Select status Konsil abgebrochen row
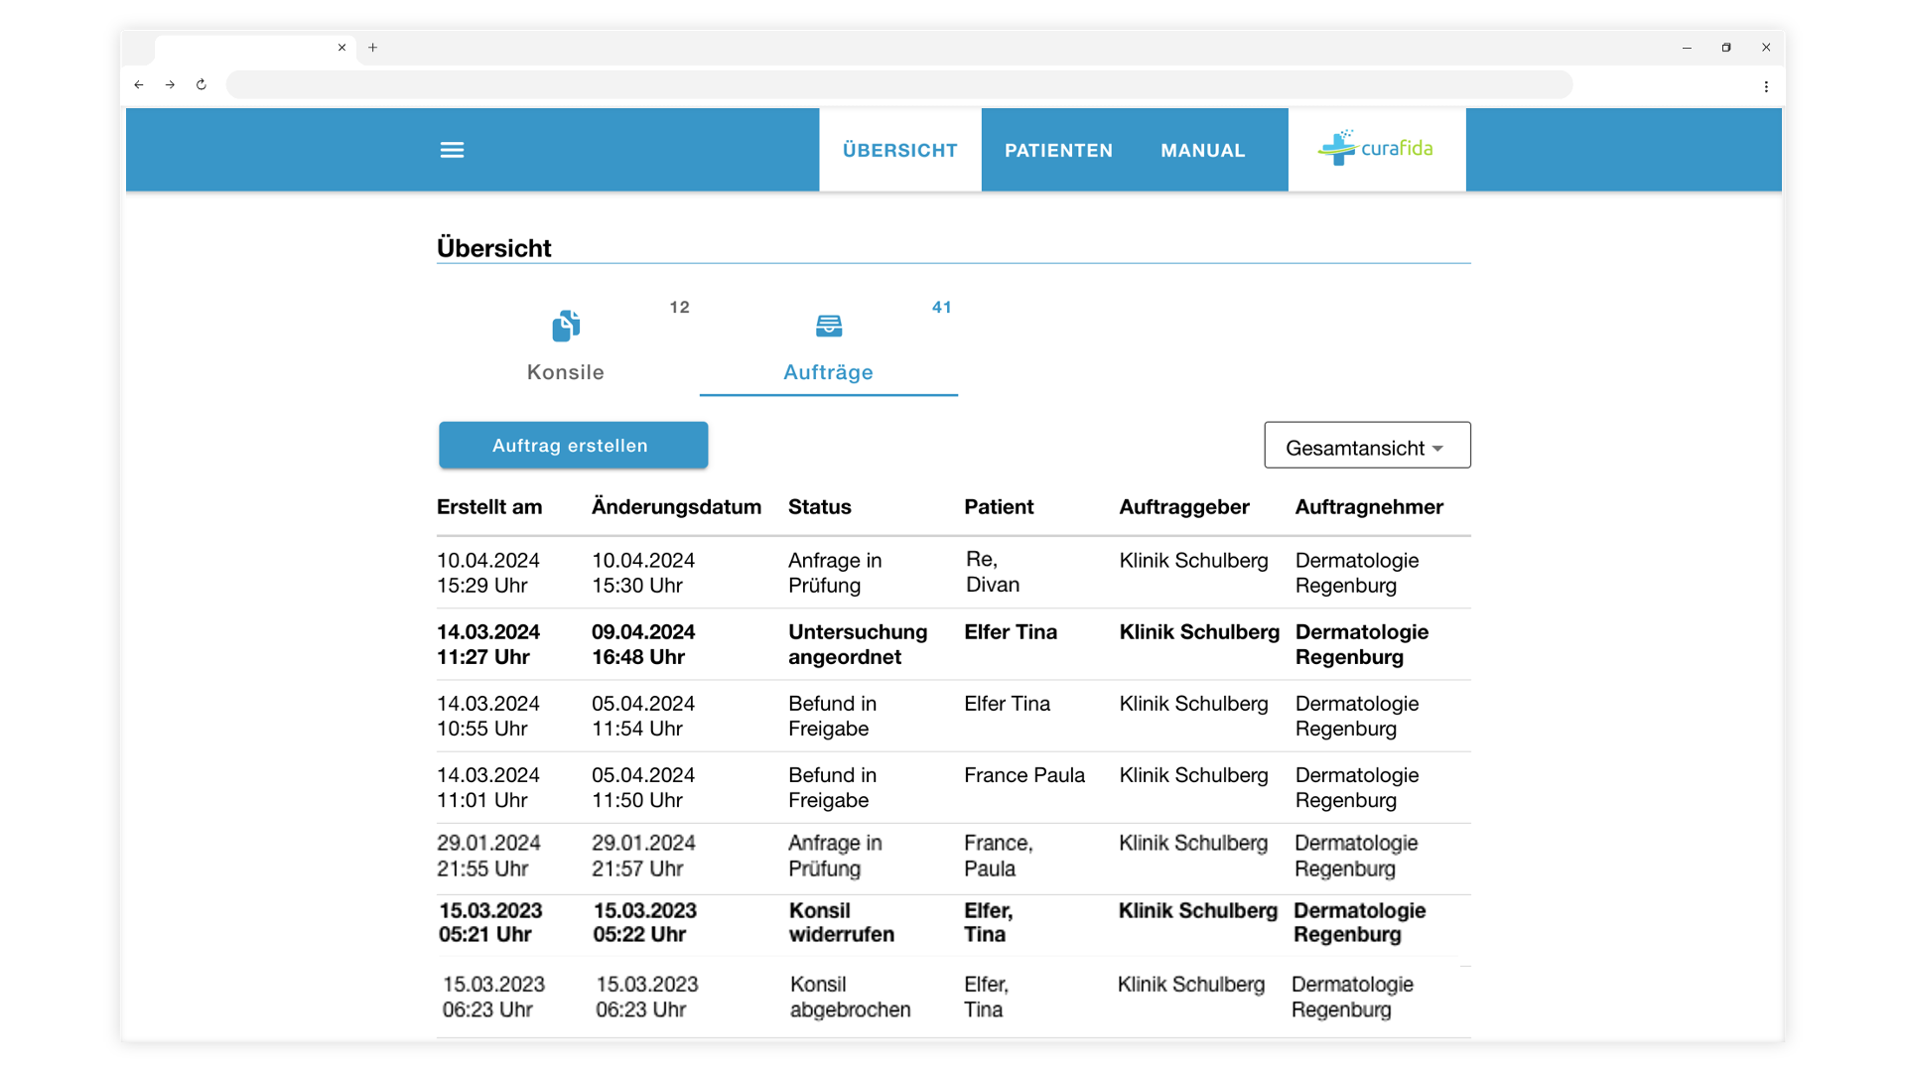The width and height of the screenshot is (1906, 1072). coord(851,997)
